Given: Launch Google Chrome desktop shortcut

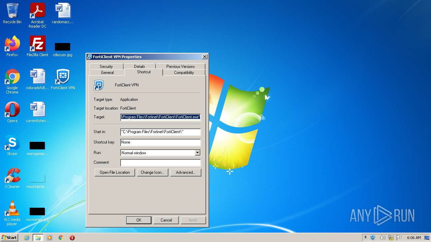Looking at the screenshot, I should point(12,81).
